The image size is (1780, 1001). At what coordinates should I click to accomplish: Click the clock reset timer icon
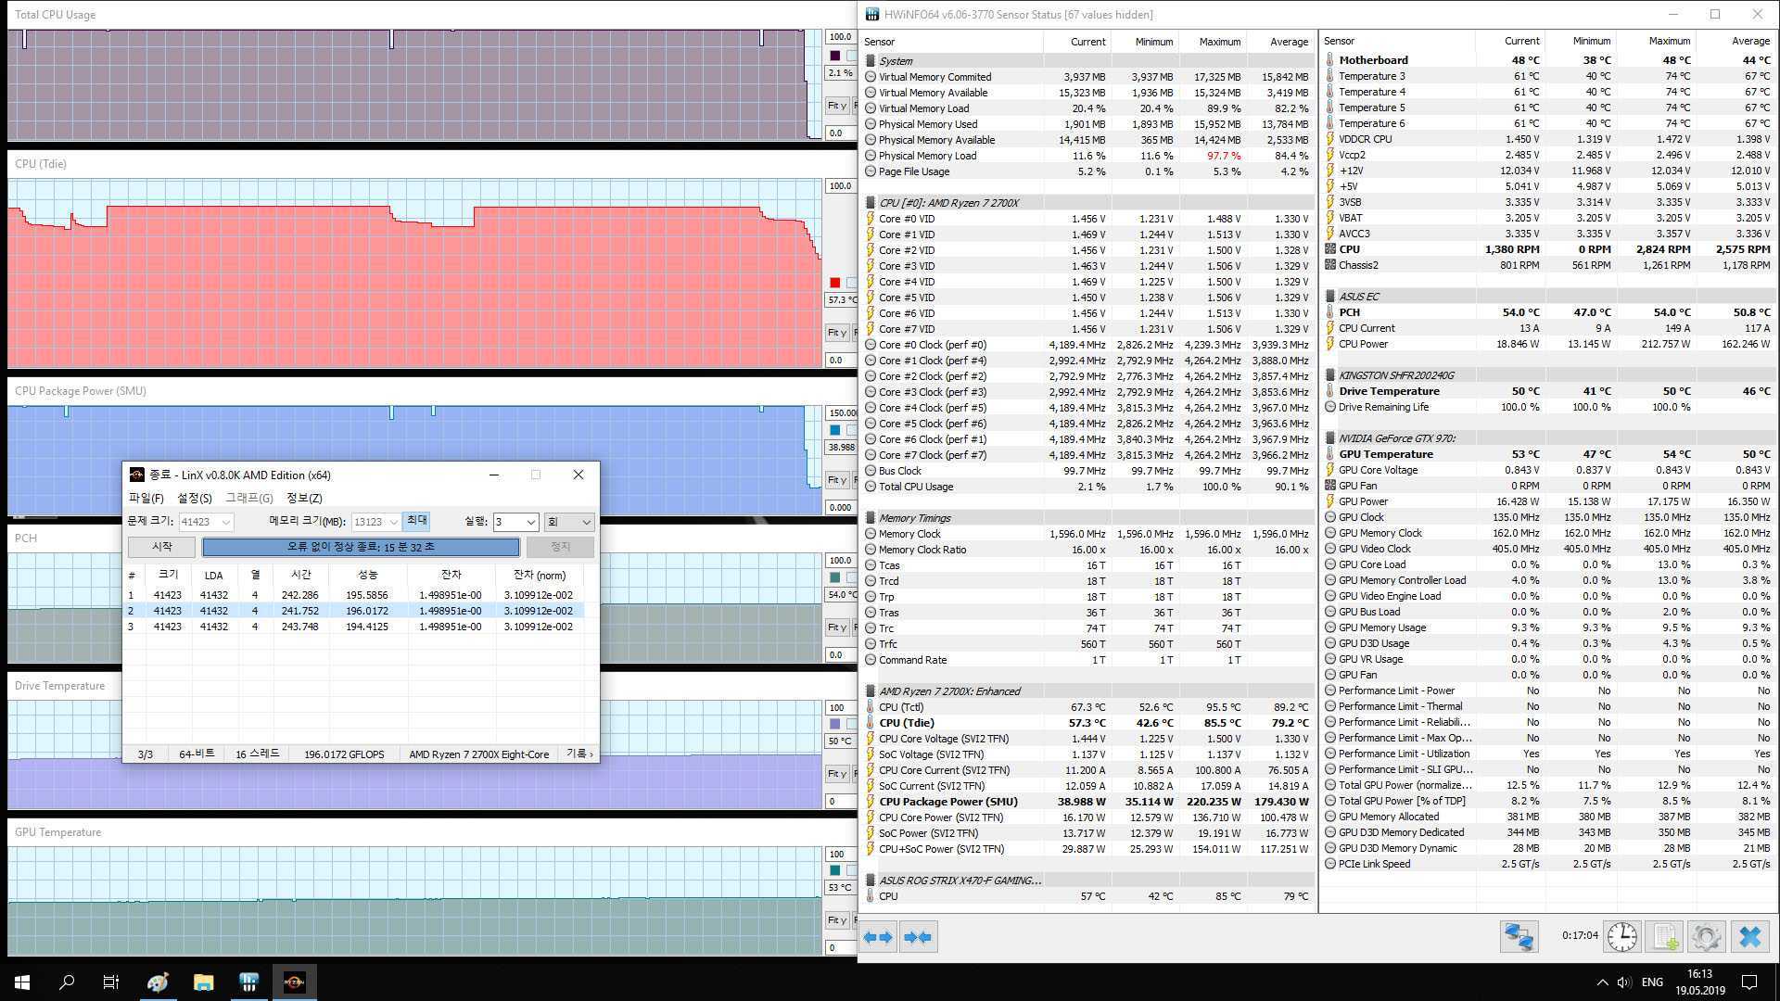[x=1621, y=937]
